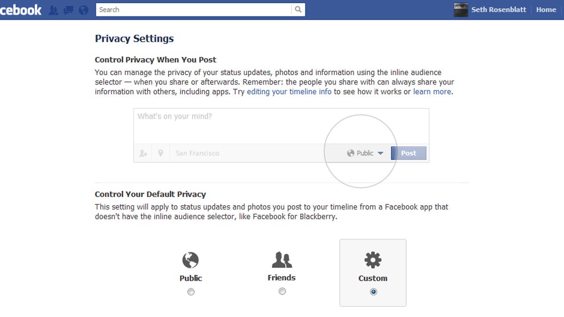This screenshot has width=564, height=317.
Task: Click the Friends silhouettes icon
Action: [x=282, y=259]
